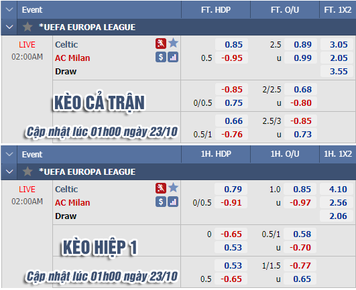Collapse the first UEFA Europa League section chevron

click(x=9, y=27)
